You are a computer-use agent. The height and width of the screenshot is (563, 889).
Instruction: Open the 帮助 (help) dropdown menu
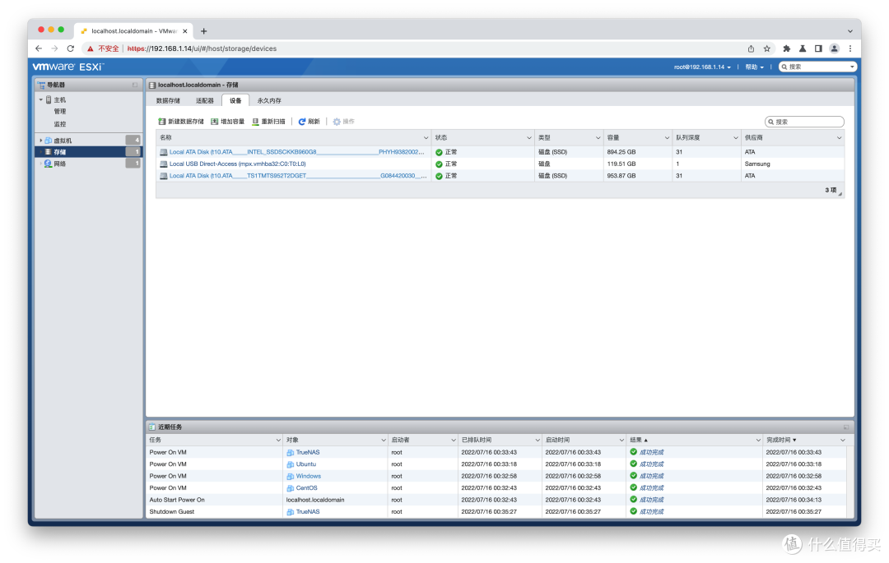point(753,67)
